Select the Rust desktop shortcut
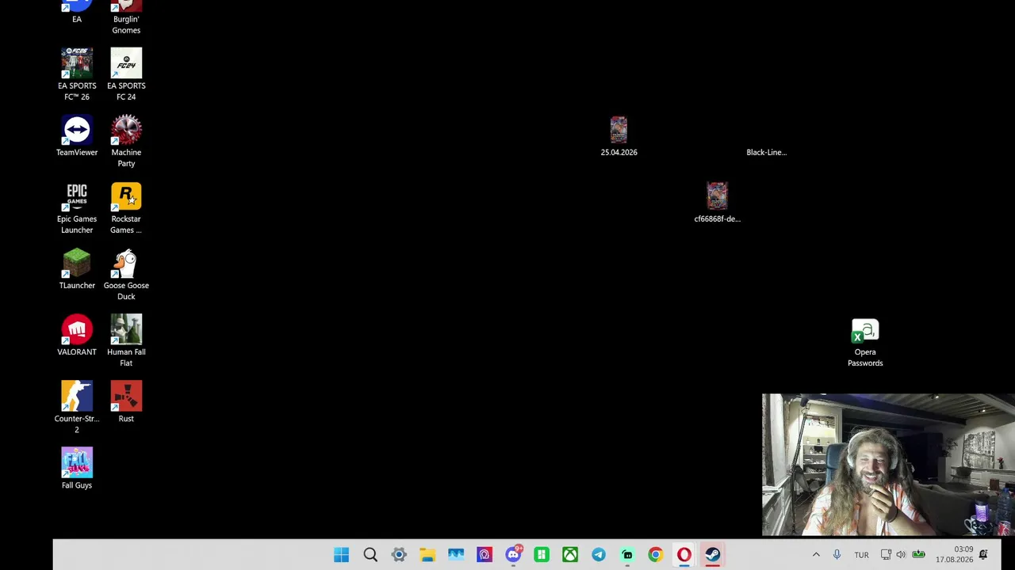1015x570 pixels. (x=126, y=402)
